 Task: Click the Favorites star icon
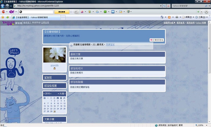3,17
